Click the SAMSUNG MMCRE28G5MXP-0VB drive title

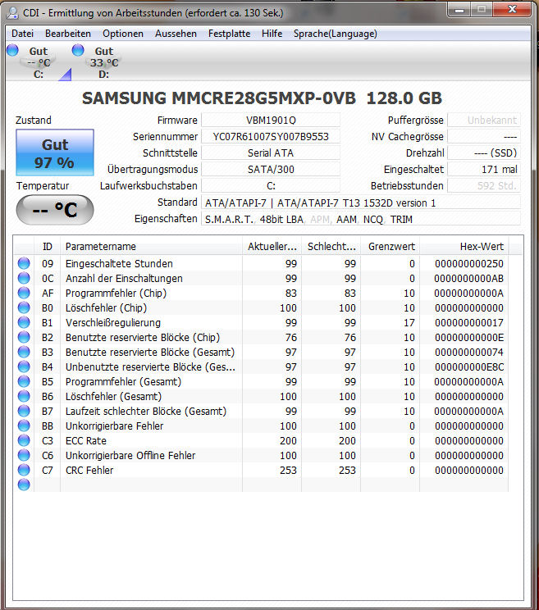click(x=262, y=98)
